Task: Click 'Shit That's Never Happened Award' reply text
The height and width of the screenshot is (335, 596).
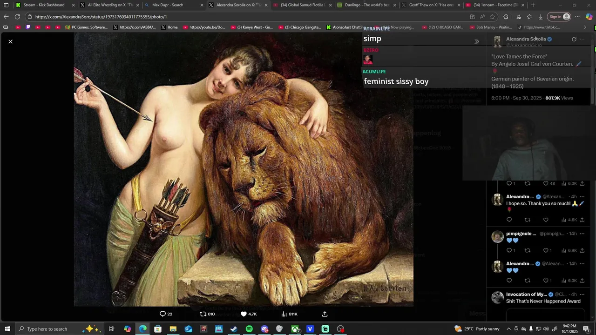Action: pyautogui.click(x=543, y=301)
